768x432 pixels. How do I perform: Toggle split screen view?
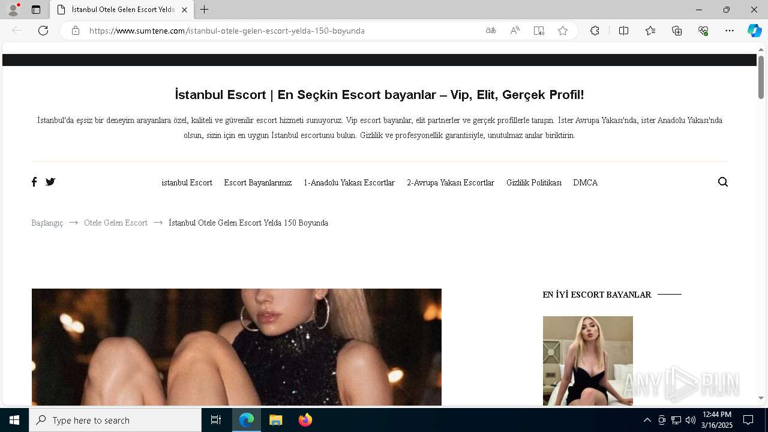tap(623, 31)
